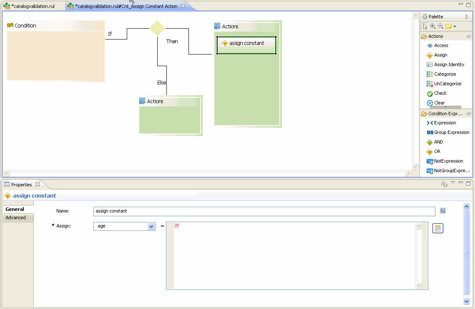Click the decision diamond in the rule diagram
The width and height of the screenshot is (475, 309).
(x=157, y=28)
